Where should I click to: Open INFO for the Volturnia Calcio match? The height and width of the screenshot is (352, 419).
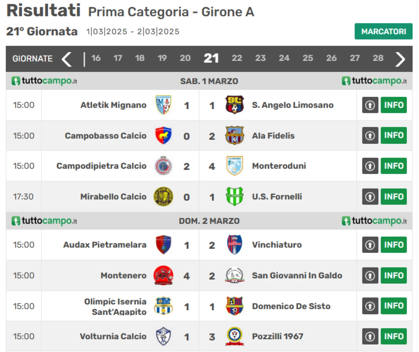coord(394,336)
